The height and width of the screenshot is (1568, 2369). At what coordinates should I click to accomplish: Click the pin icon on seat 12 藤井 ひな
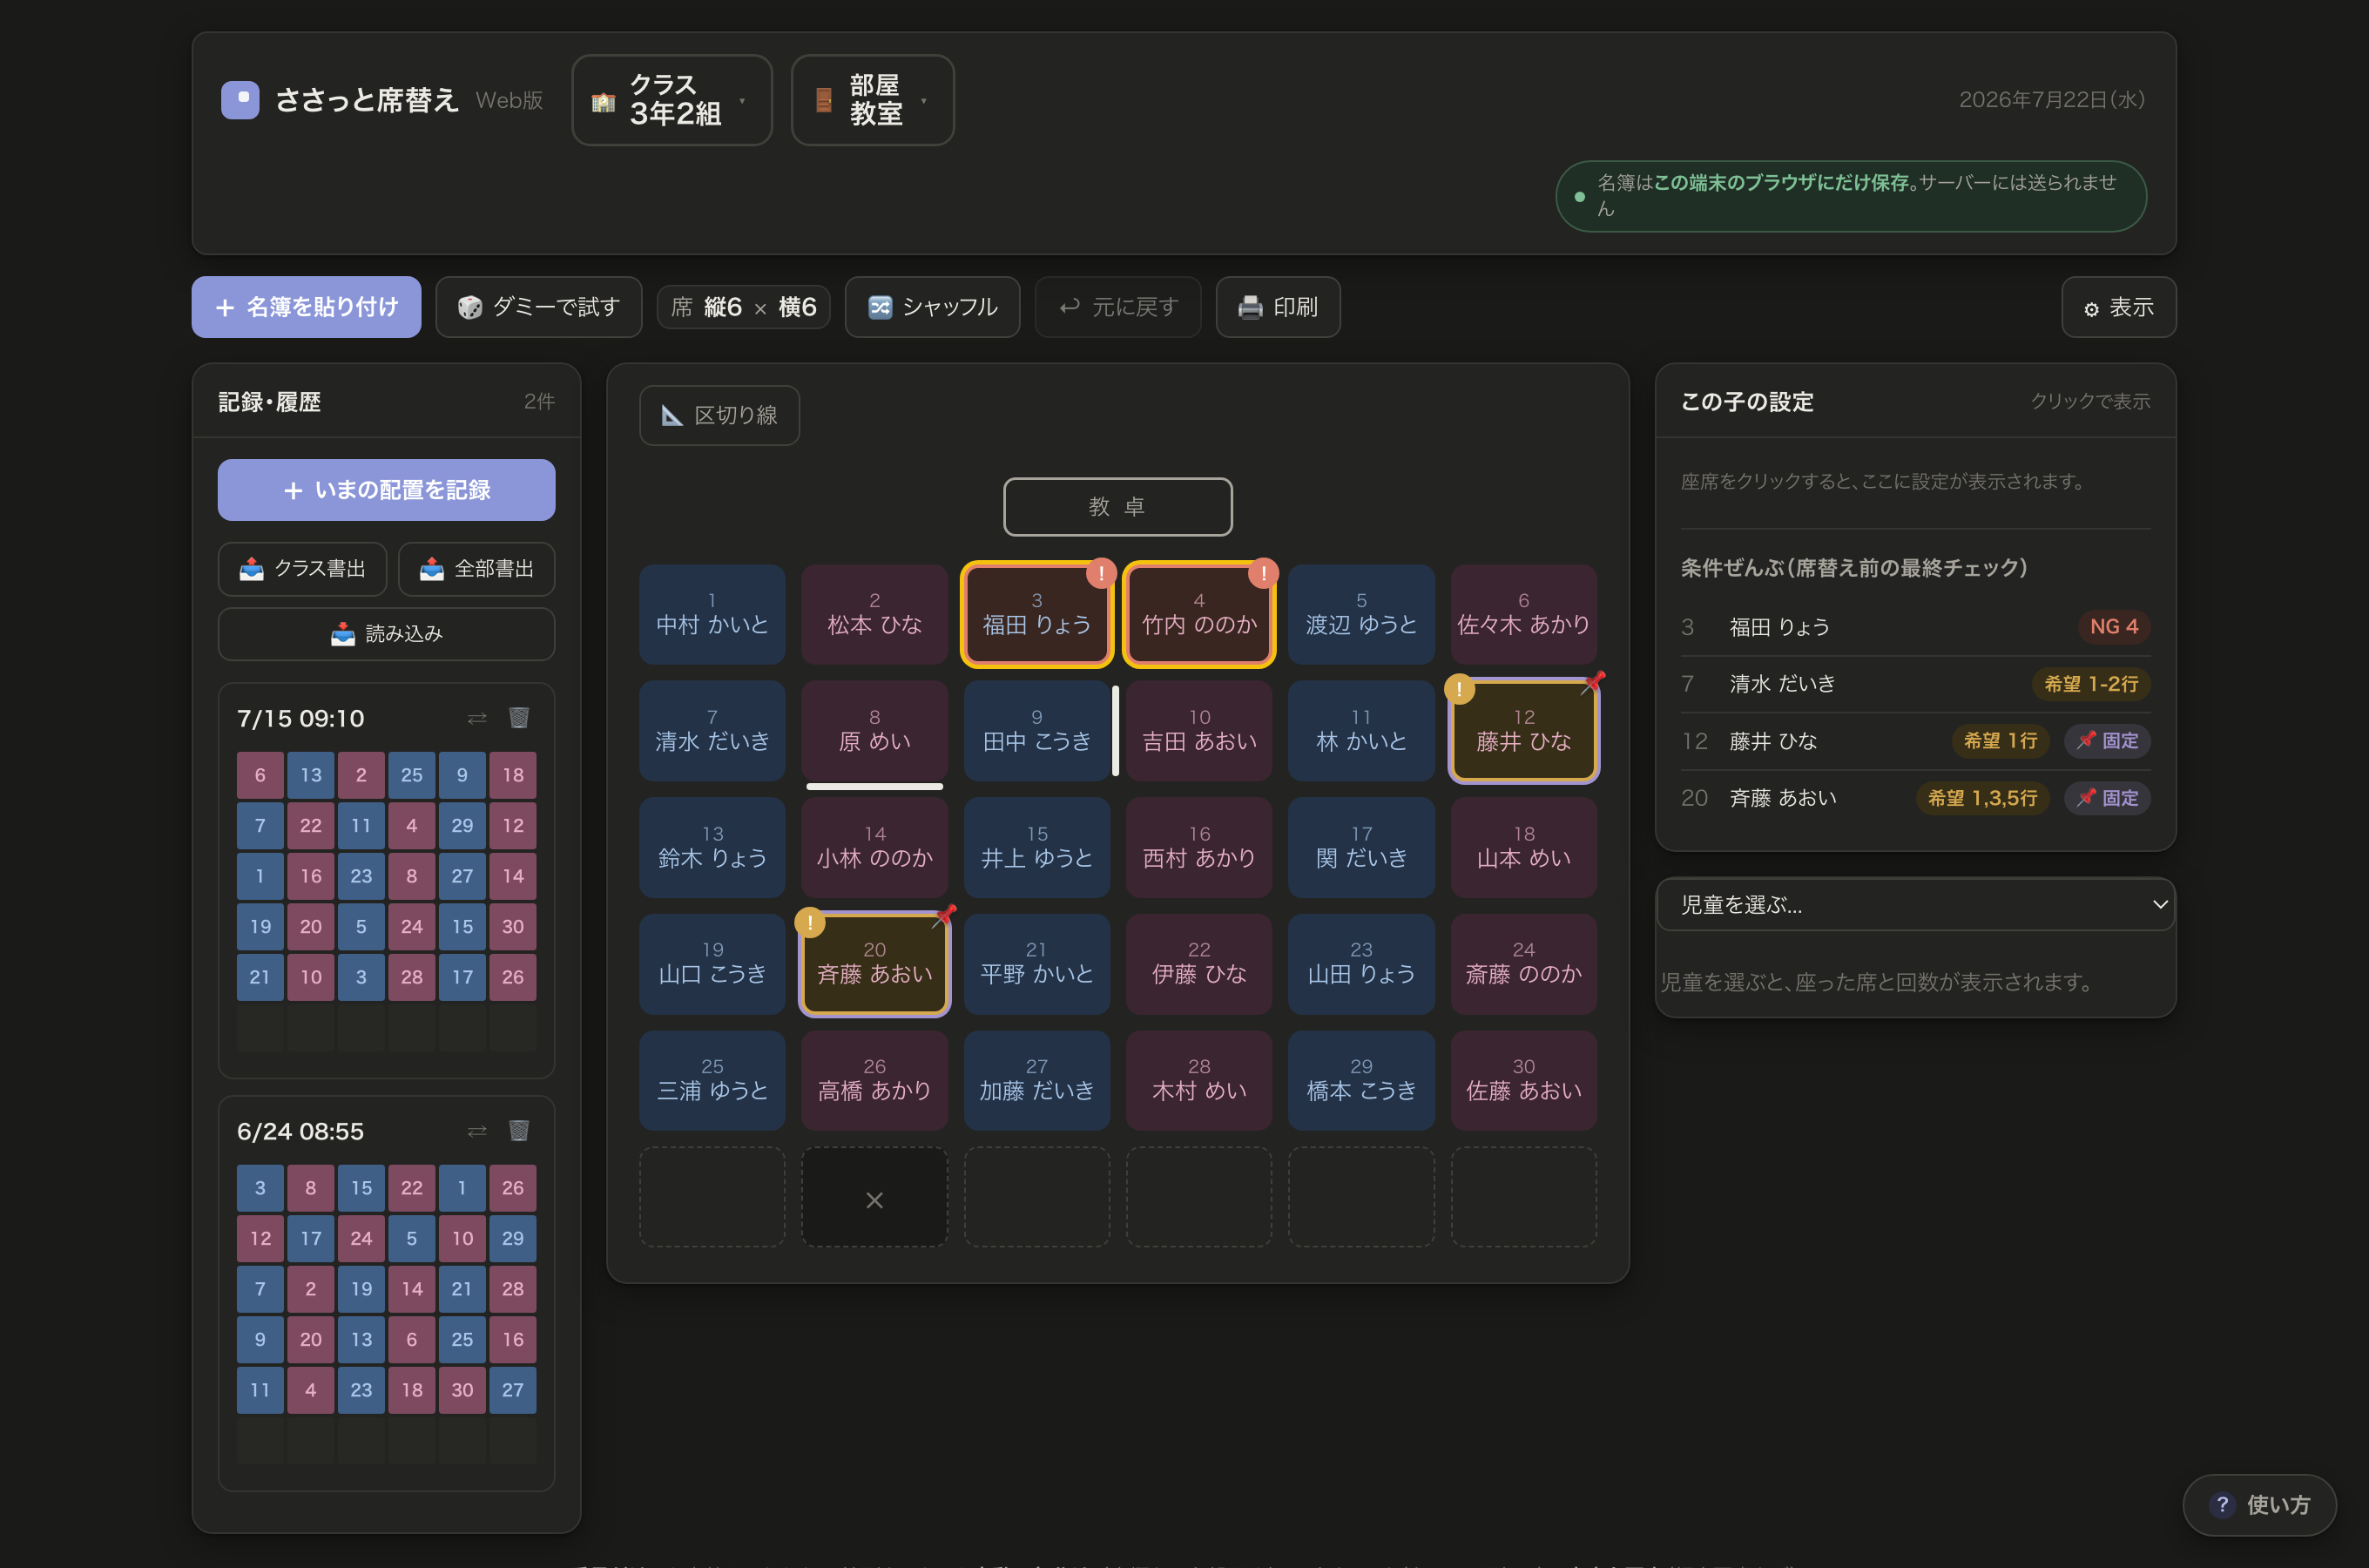click(x=1593, y=682)
